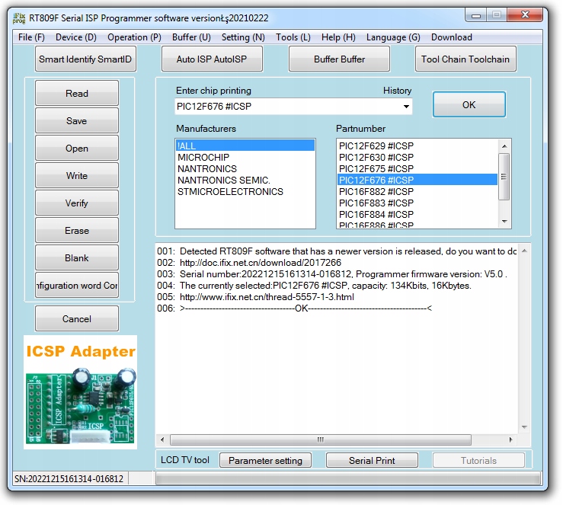Close the RT809F programmer window
563x505 pixels.
525,14
